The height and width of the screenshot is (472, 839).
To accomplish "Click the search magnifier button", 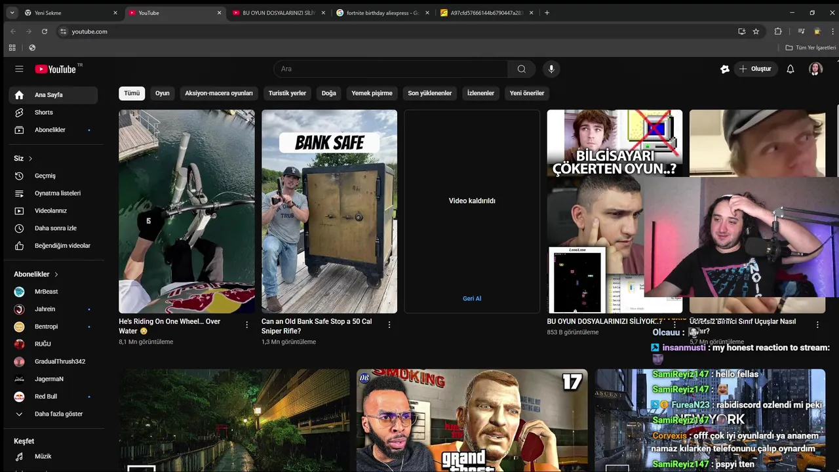I will (521, 69).
